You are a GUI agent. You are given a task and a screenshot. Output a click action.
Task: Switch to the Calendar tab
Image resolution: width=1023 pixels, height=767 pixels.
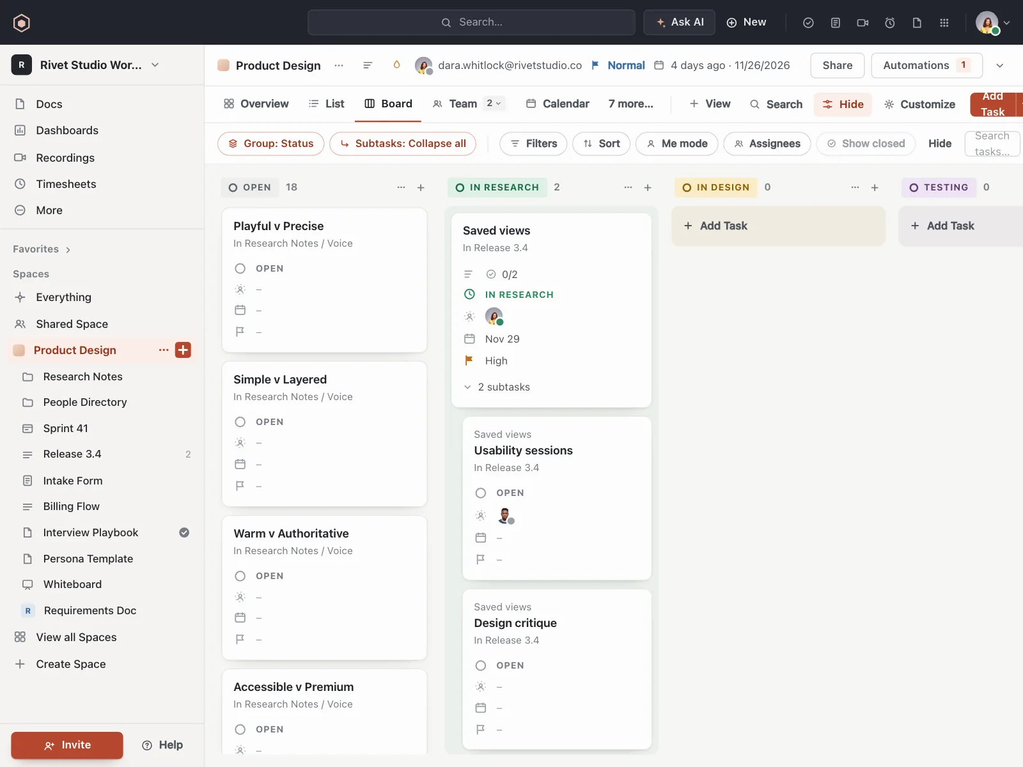click(x=557, y=104)
